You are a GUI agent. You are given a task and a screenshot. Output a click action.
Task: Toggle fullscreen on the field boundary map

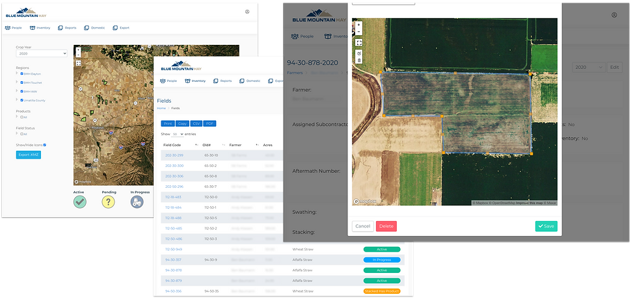pyautogui.click(x=359, y=42)
